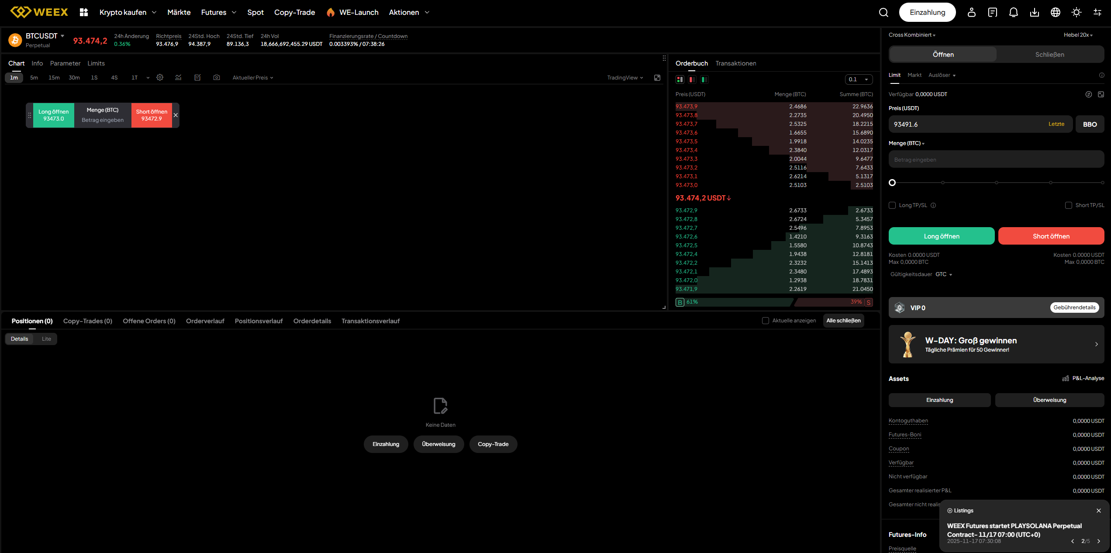This screenshot has width=1111, height=553.
Task: Click the Long öffnen button
Action: (x=942, y=236)
